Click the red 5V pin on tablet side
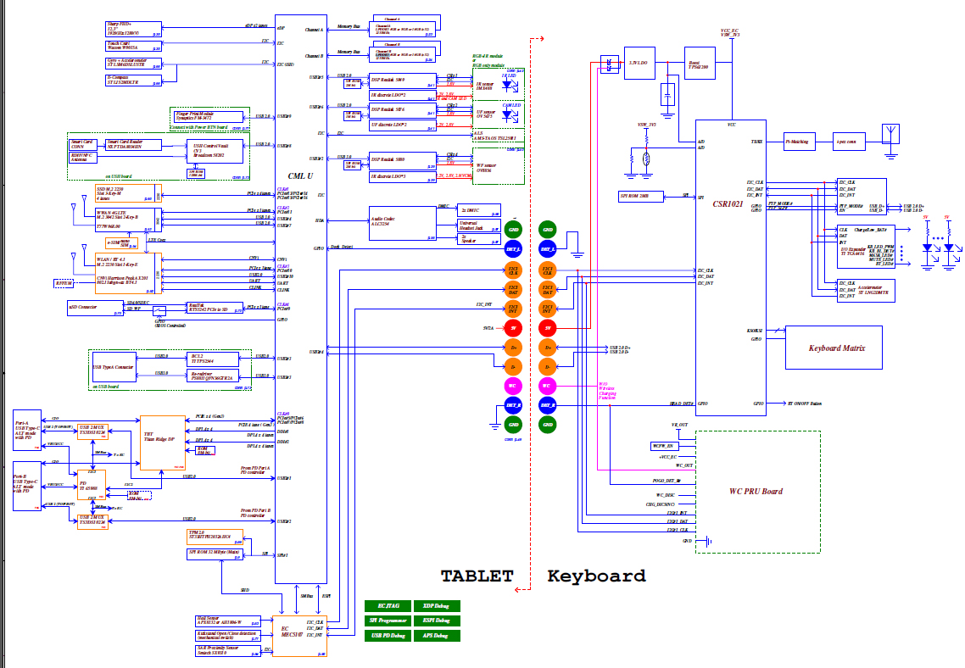The height and width of the screenshot is (668, 965). point(512,327)
